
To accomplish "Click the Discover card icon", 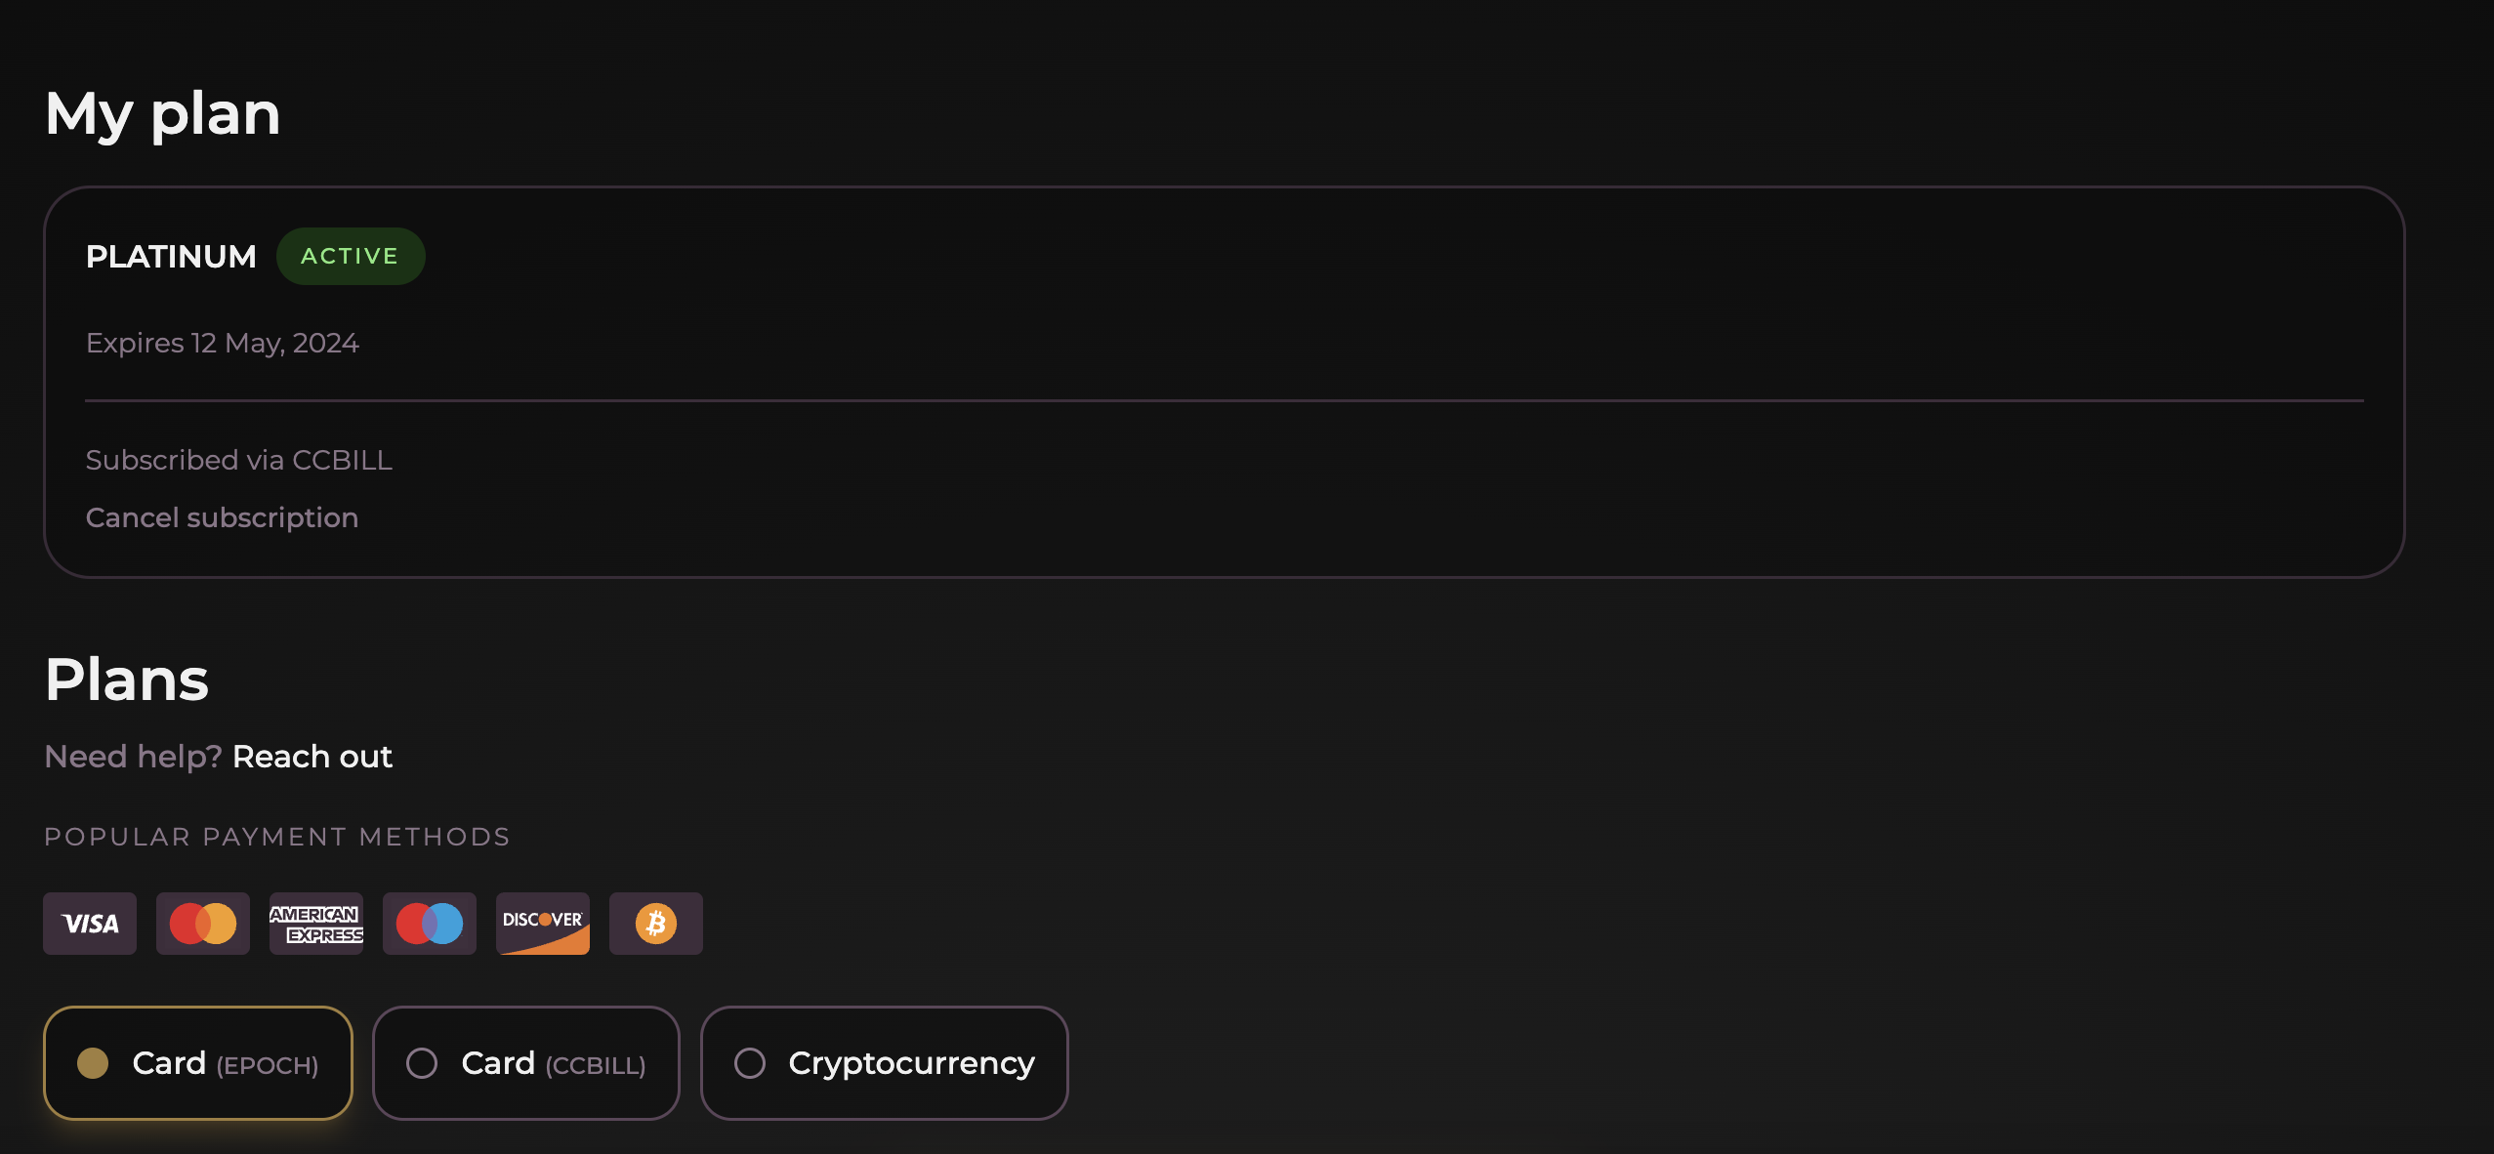I will tap(542, 923).
